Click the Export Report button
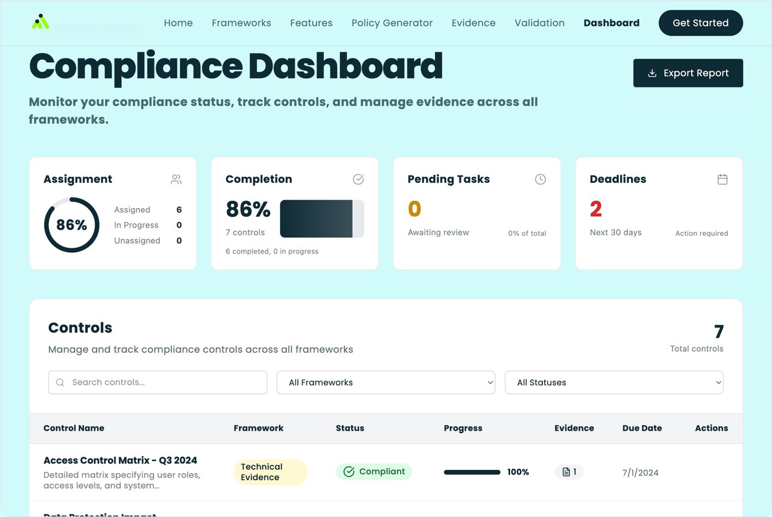 pyautogui.click(x=688, y=73)
